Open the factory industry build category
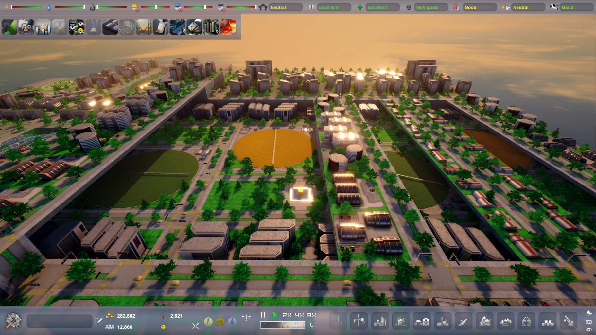Viewport: 596px width, 335px height. [443, 321]
